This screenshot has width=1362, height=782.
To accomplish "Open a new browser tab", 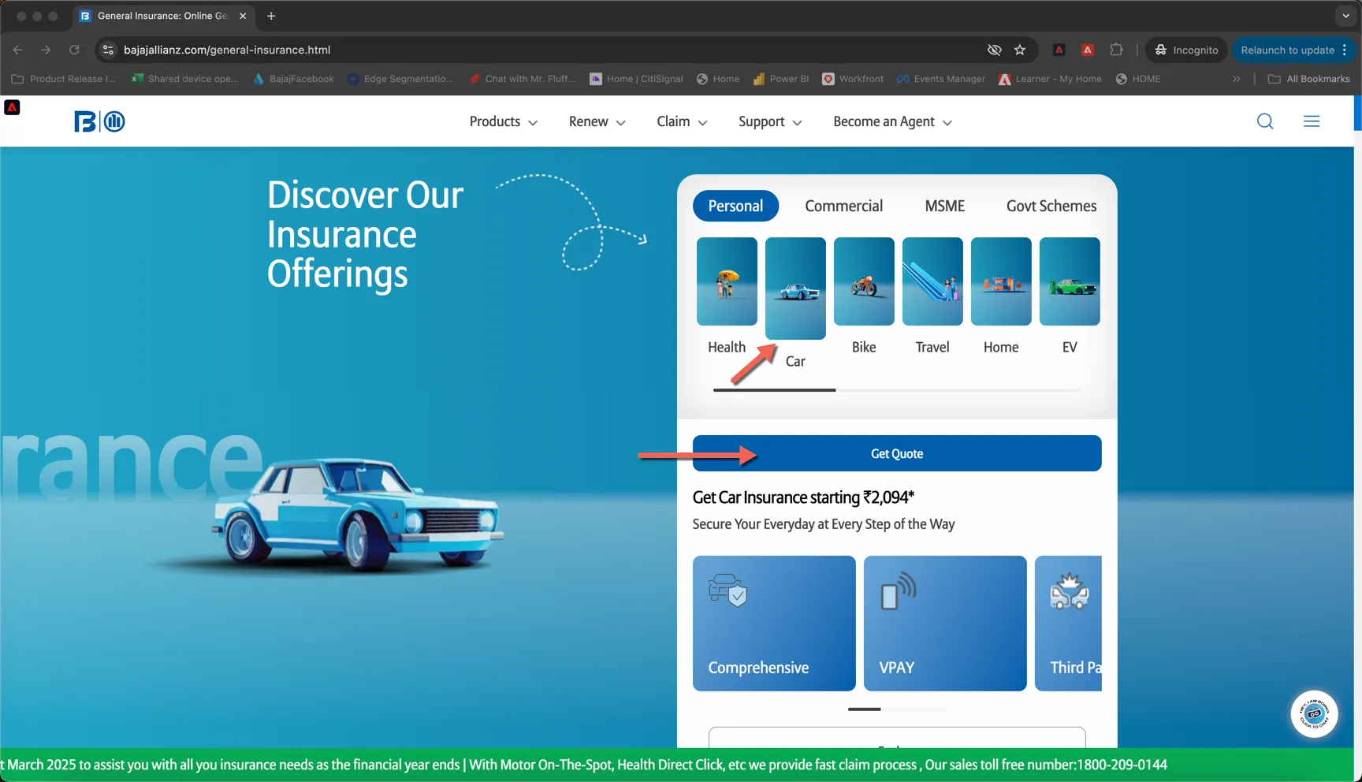I will (x=271, y=16).
